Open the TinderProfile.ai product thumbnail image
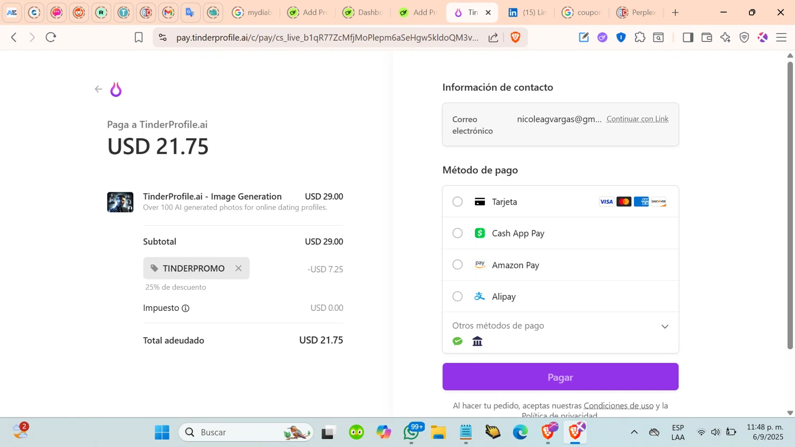The height and width of the screenshot is (447, 795). (x=120, y=202)
